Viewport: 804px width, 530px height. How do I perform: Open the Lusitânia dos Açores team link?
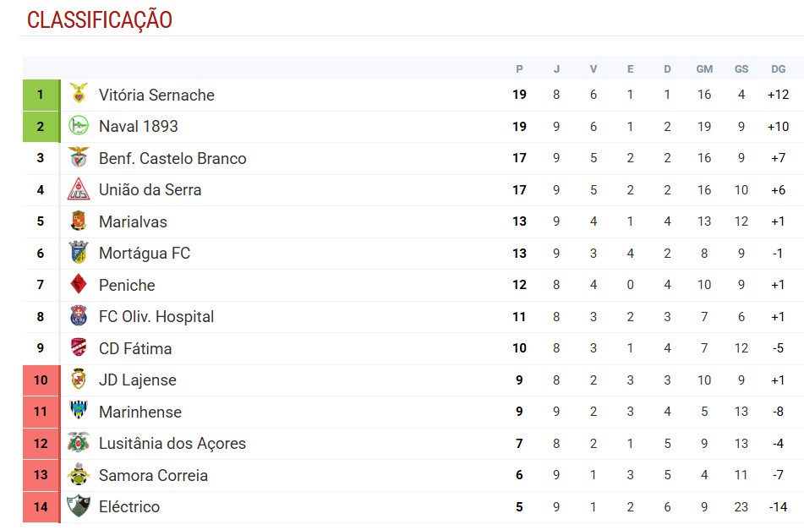[172, 444]
